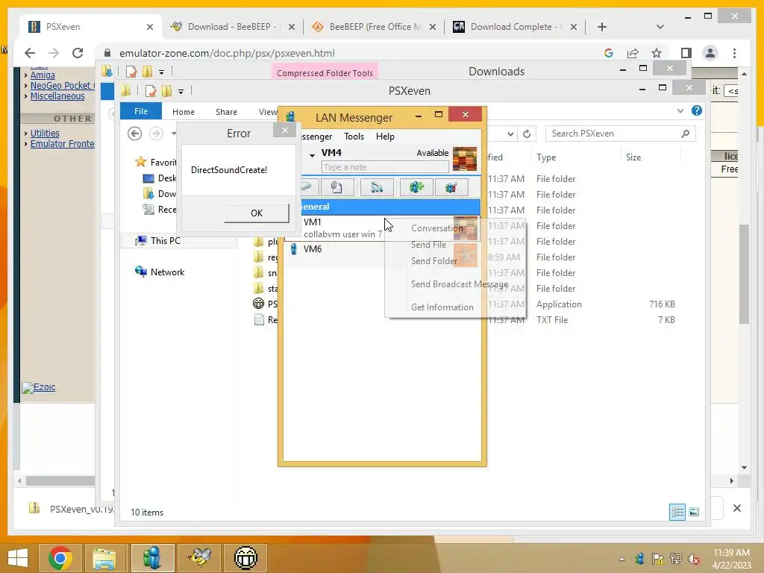Click the public chat icon in LAN Messenger
The image size is (764, 573).
(x=451, y=187)
